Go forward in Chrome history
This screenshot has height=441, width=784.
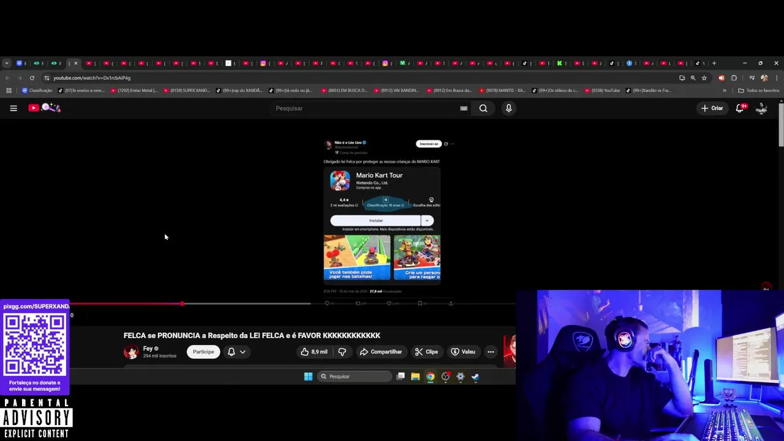tap(20, 78)
